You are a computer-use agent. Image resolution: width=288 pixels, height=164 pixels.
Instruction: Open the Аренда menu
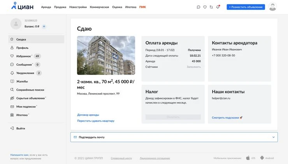click(x=46, y=7)
